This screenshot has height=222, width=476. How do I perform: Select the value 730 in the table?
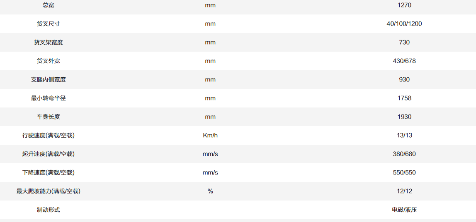coord(404,43)
